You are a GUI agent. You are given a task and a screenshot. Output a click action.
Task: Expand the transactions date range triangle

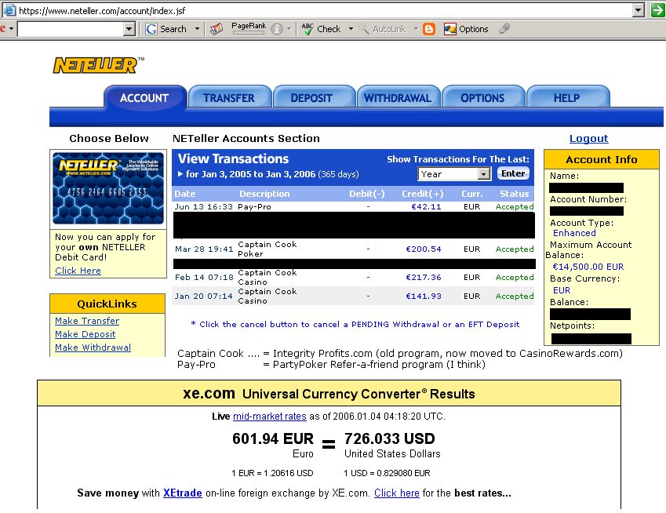tap(180, 174)
